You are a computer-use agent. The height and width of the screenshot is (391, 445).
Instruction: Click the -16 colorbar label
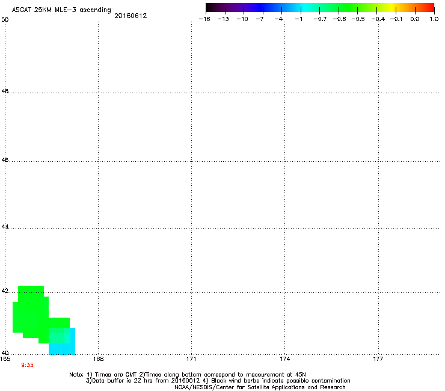coord(204,19)
